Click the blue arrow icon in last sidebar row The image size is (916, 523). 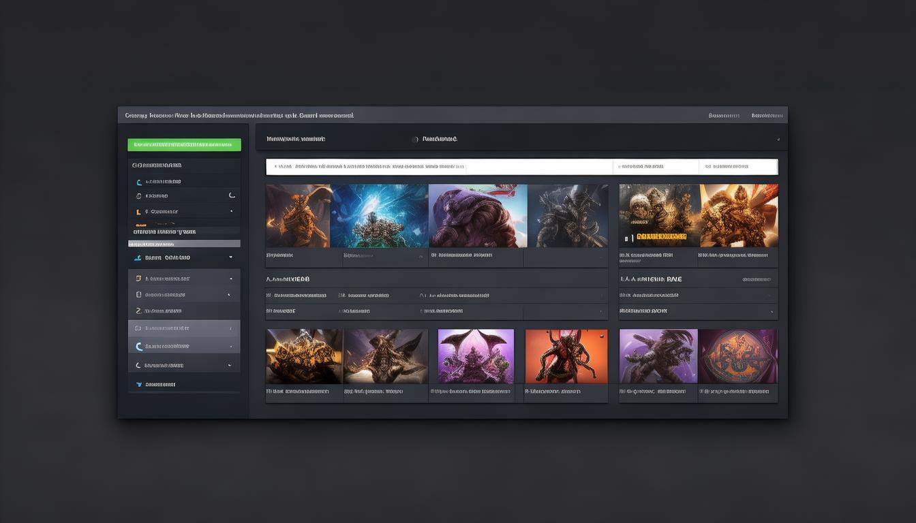[139, 385]
